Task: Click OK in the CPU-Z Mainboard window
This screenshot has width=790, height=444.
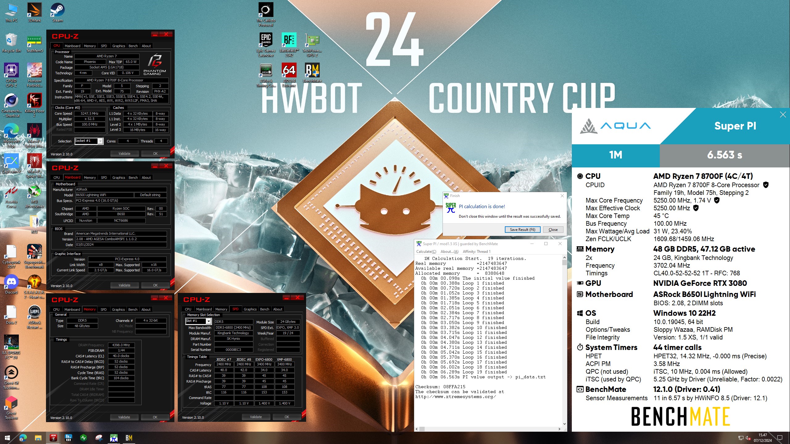Action: [155, 285]
